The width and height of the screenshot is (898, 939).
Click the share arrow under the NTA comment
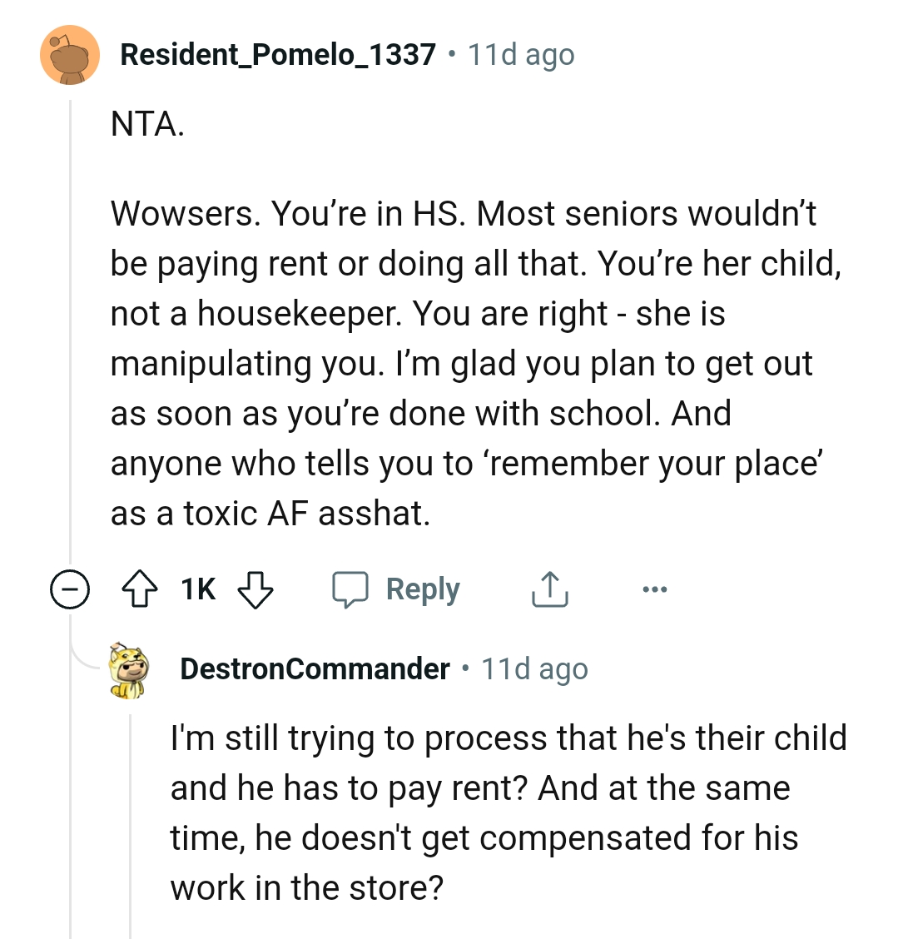click(548, 589)
